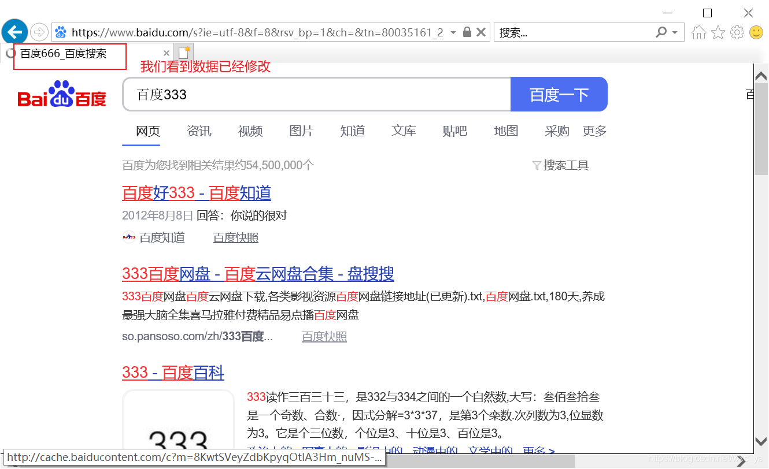
Task: Click the 百度知道 source icon under first result
Action: click(129, 237)
